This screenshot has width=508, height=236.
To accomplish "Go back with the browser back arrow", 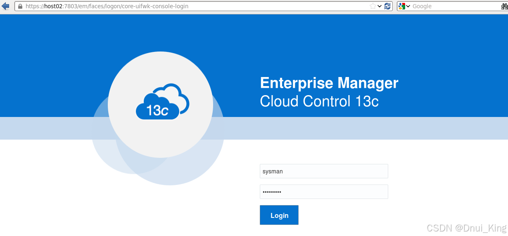I will click(x=5, y=6).
